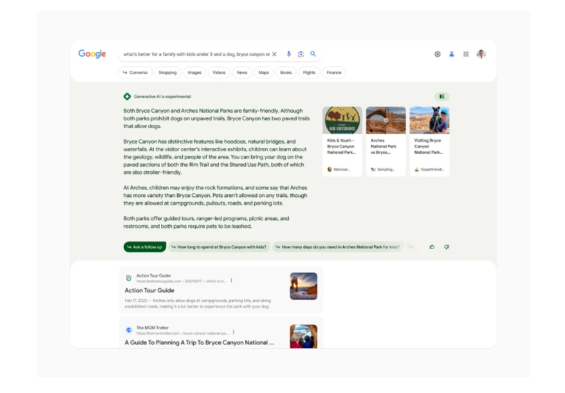Clear the search query with X
565x393 pixels.
(x=275, y=54)
